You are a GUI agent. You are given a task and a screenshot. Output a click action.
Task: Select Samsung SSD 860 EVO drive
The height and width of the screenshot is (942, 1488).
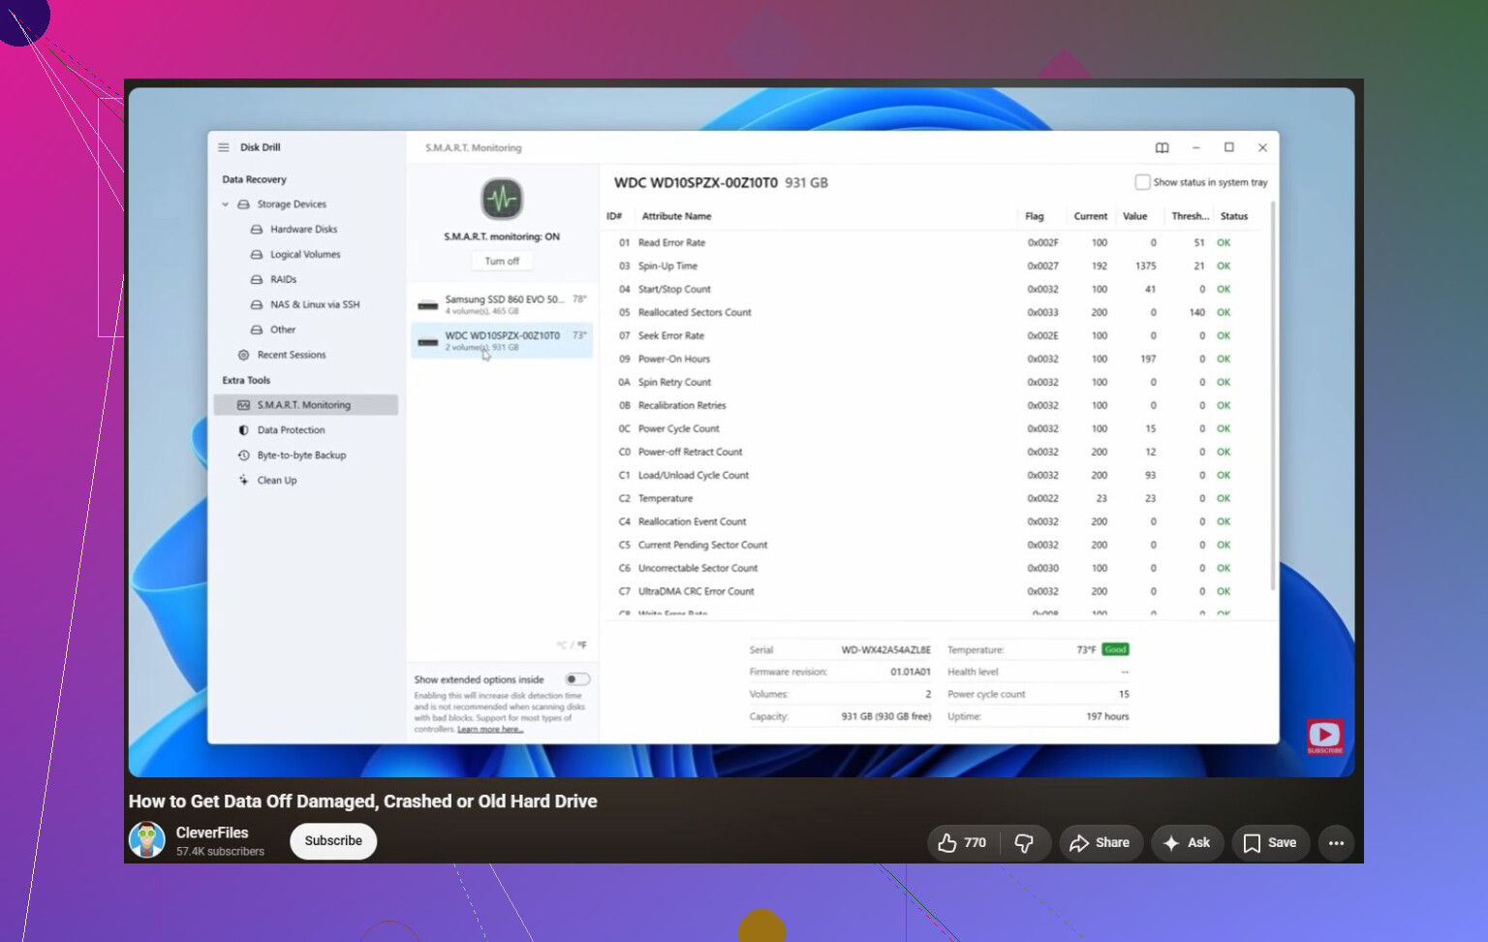tap(502, 305)
